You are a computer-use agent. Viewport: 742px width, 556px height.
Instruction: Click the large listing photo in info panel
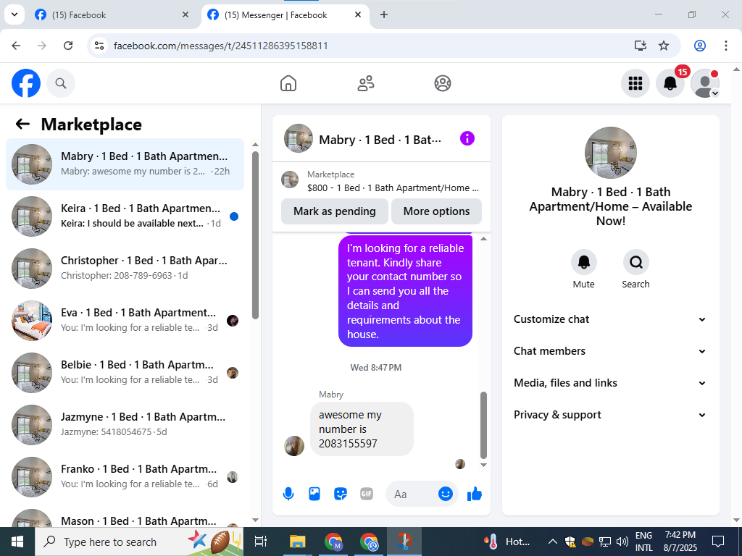point(610,153)
